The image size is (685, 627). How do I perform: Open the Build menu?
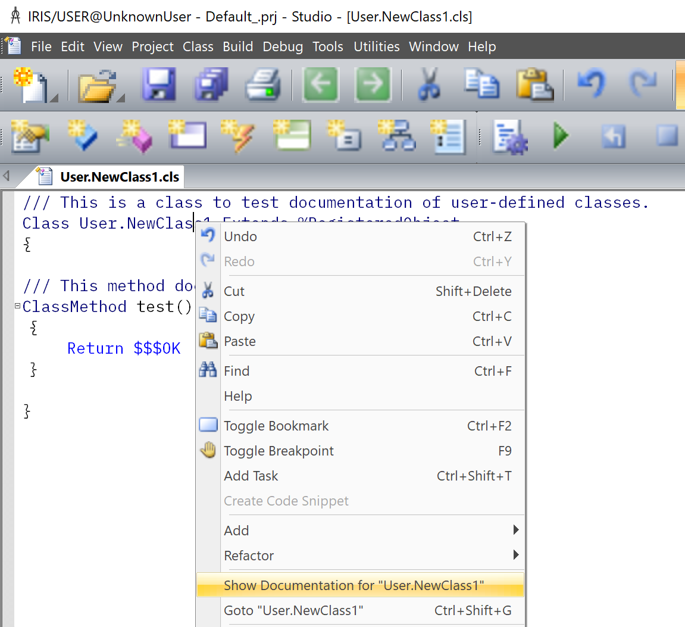point(237,46)
